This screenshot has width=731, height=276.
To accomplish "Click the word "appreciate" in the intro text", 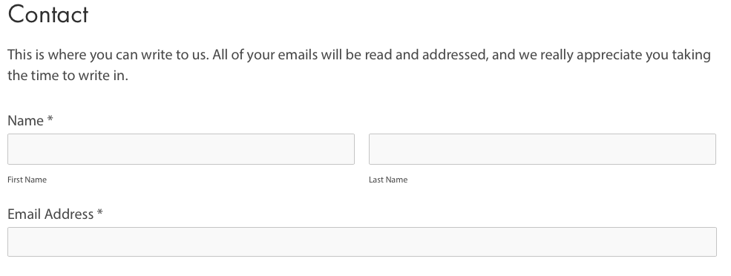I will pyautogui.click(x=609, y=56).
